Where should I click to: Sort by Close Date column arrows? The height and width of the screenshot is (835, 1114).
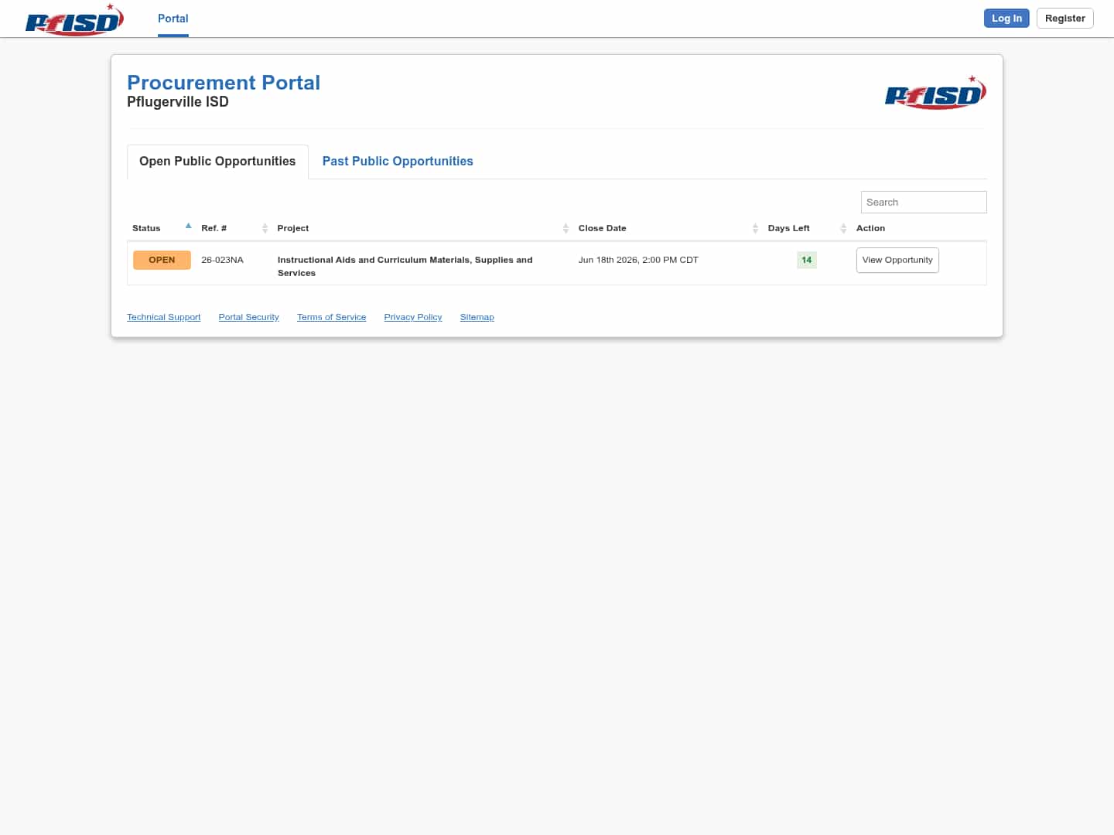pos(755,228)
